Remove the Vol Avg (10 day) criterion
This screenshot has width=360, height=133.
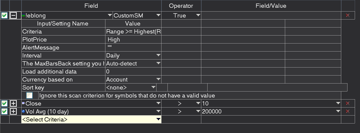click(347, 111)
